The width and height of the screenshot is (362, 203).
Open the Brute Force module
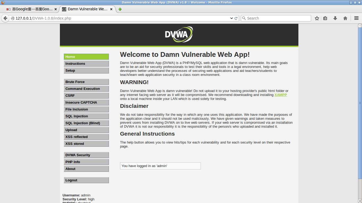coord(86,82)
